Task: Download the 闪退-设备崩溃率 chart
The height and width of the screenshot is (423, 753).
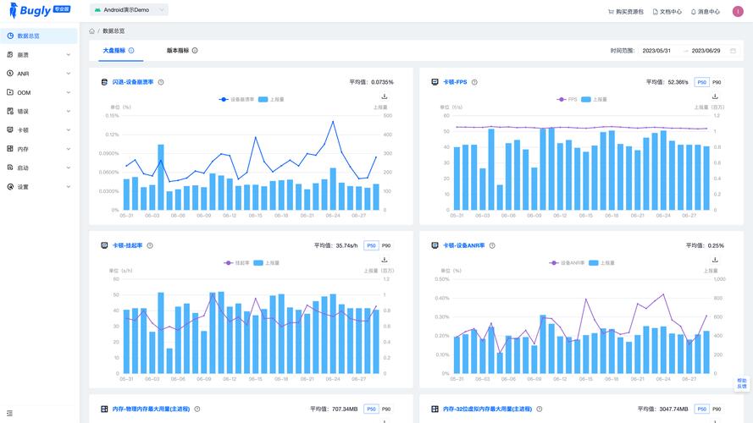Action: (385, 96)
